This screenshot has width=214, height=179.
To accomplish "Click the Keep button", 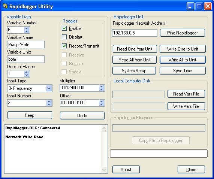I will 30,115.
